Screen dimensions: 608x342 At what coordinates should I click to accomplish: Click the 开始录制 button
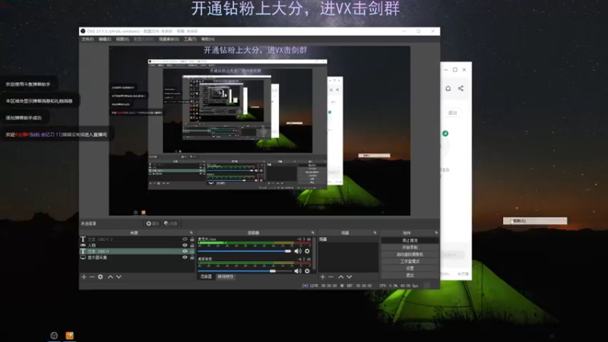[x=410, y=248]
